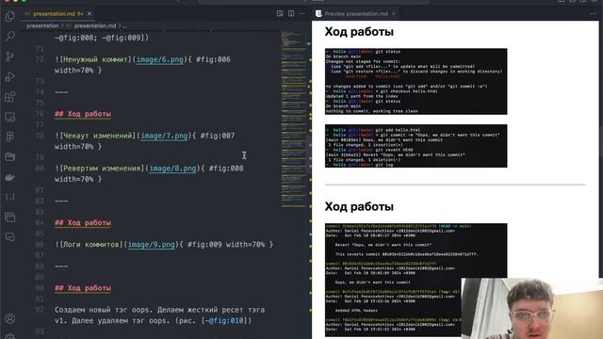
Task: Click the lower 'Ход работы' preview heading
Action: tap(359, 207)
